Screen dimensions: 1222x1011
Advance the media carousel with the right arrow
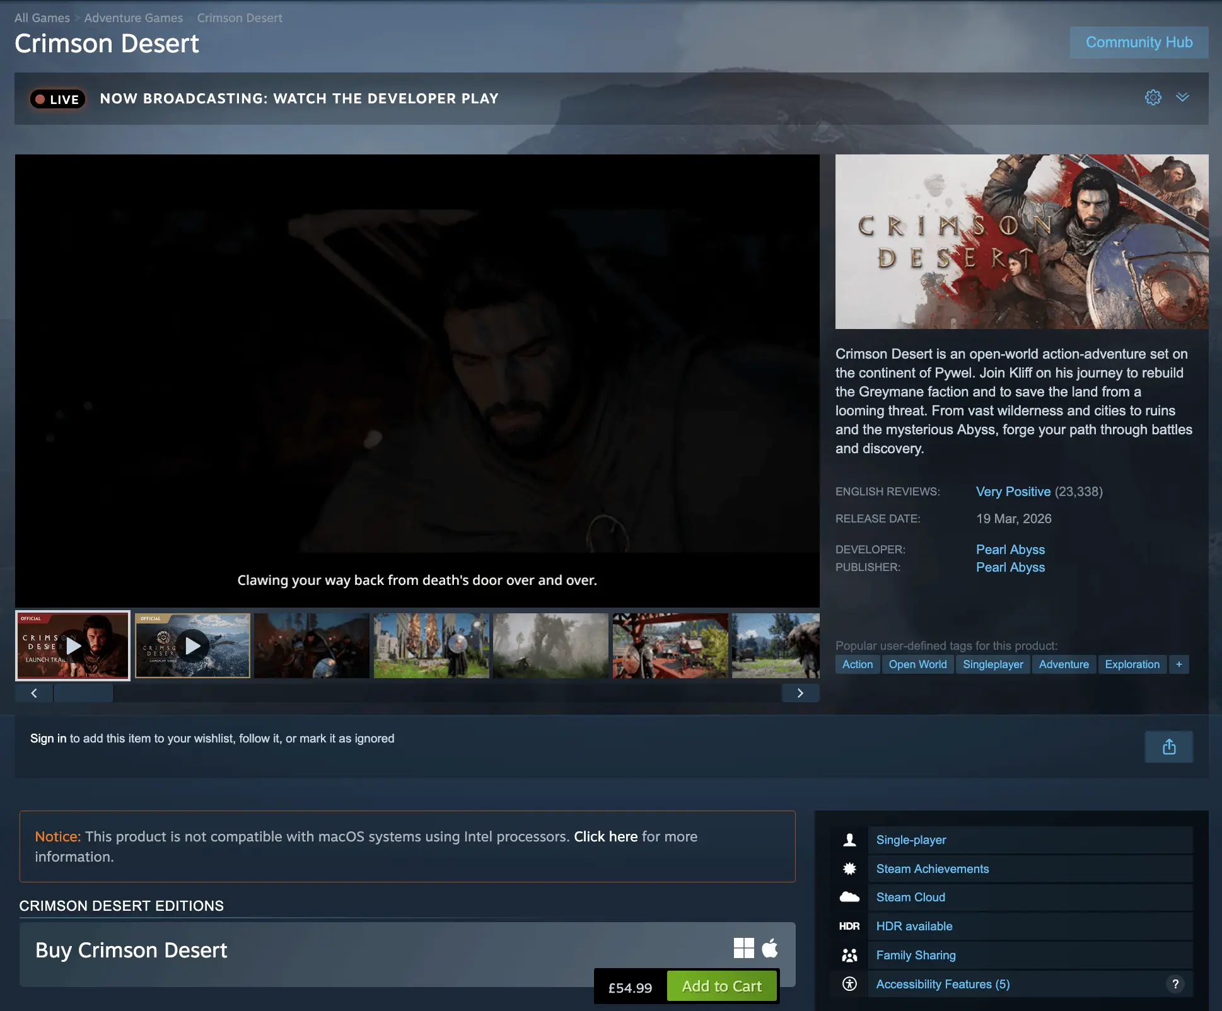[x=800, y=693]
